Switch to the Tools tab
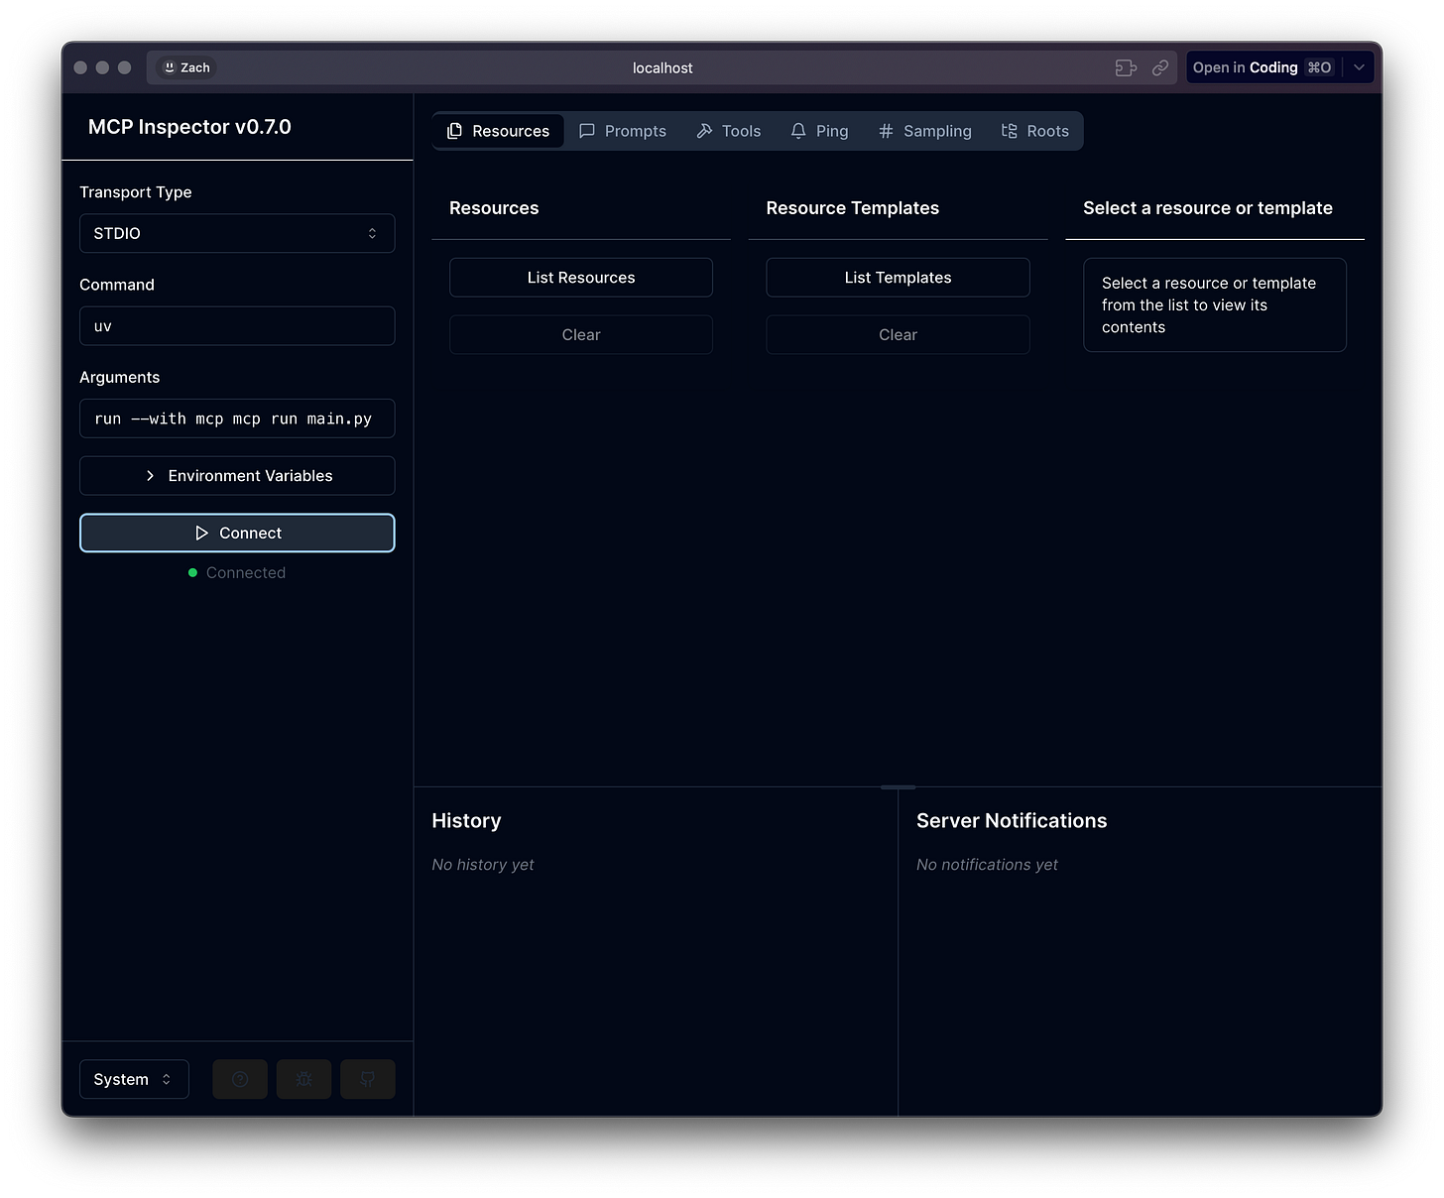The image size is (1444, 1198). [x=729, y=131]
